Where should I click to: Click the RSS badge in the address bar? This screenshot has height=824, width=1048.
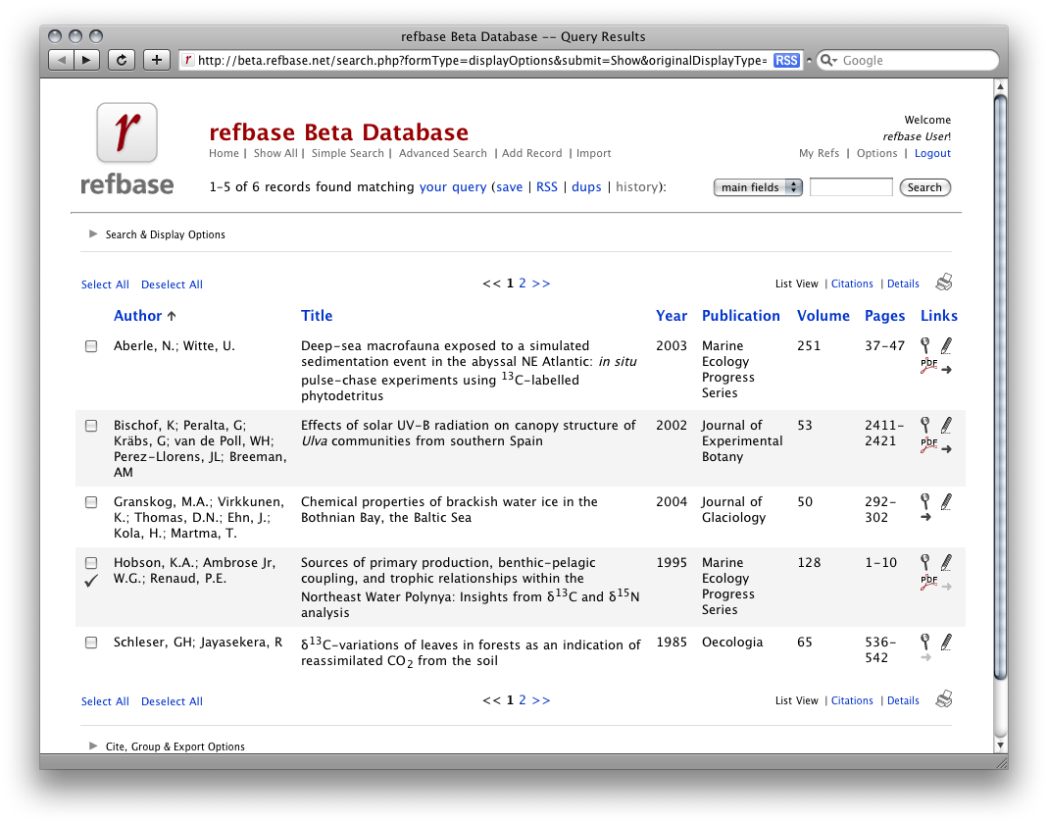point(786,60)
